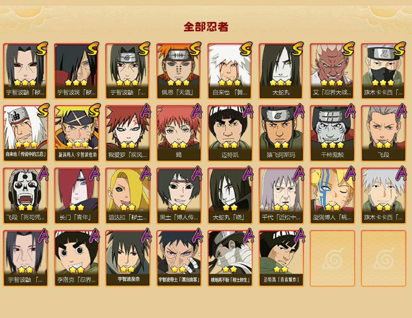This screenshot has width=412, height=318.
Task: Open the 宇智波带土「漂泊浪客」 card
Action: [x=179, y=258]
